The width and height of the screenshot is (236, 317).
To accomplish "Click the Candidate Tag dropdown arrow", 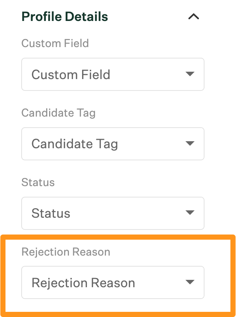I will (190, 143).
